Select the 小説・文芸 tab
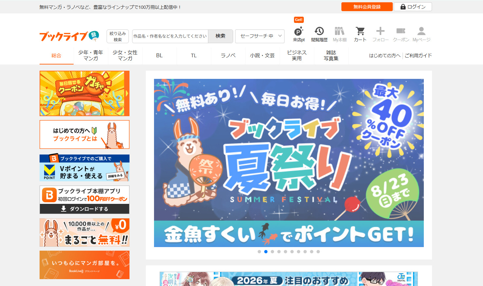Image resolution: width=483 pixels, height=286 pixels. coord(262,56)
